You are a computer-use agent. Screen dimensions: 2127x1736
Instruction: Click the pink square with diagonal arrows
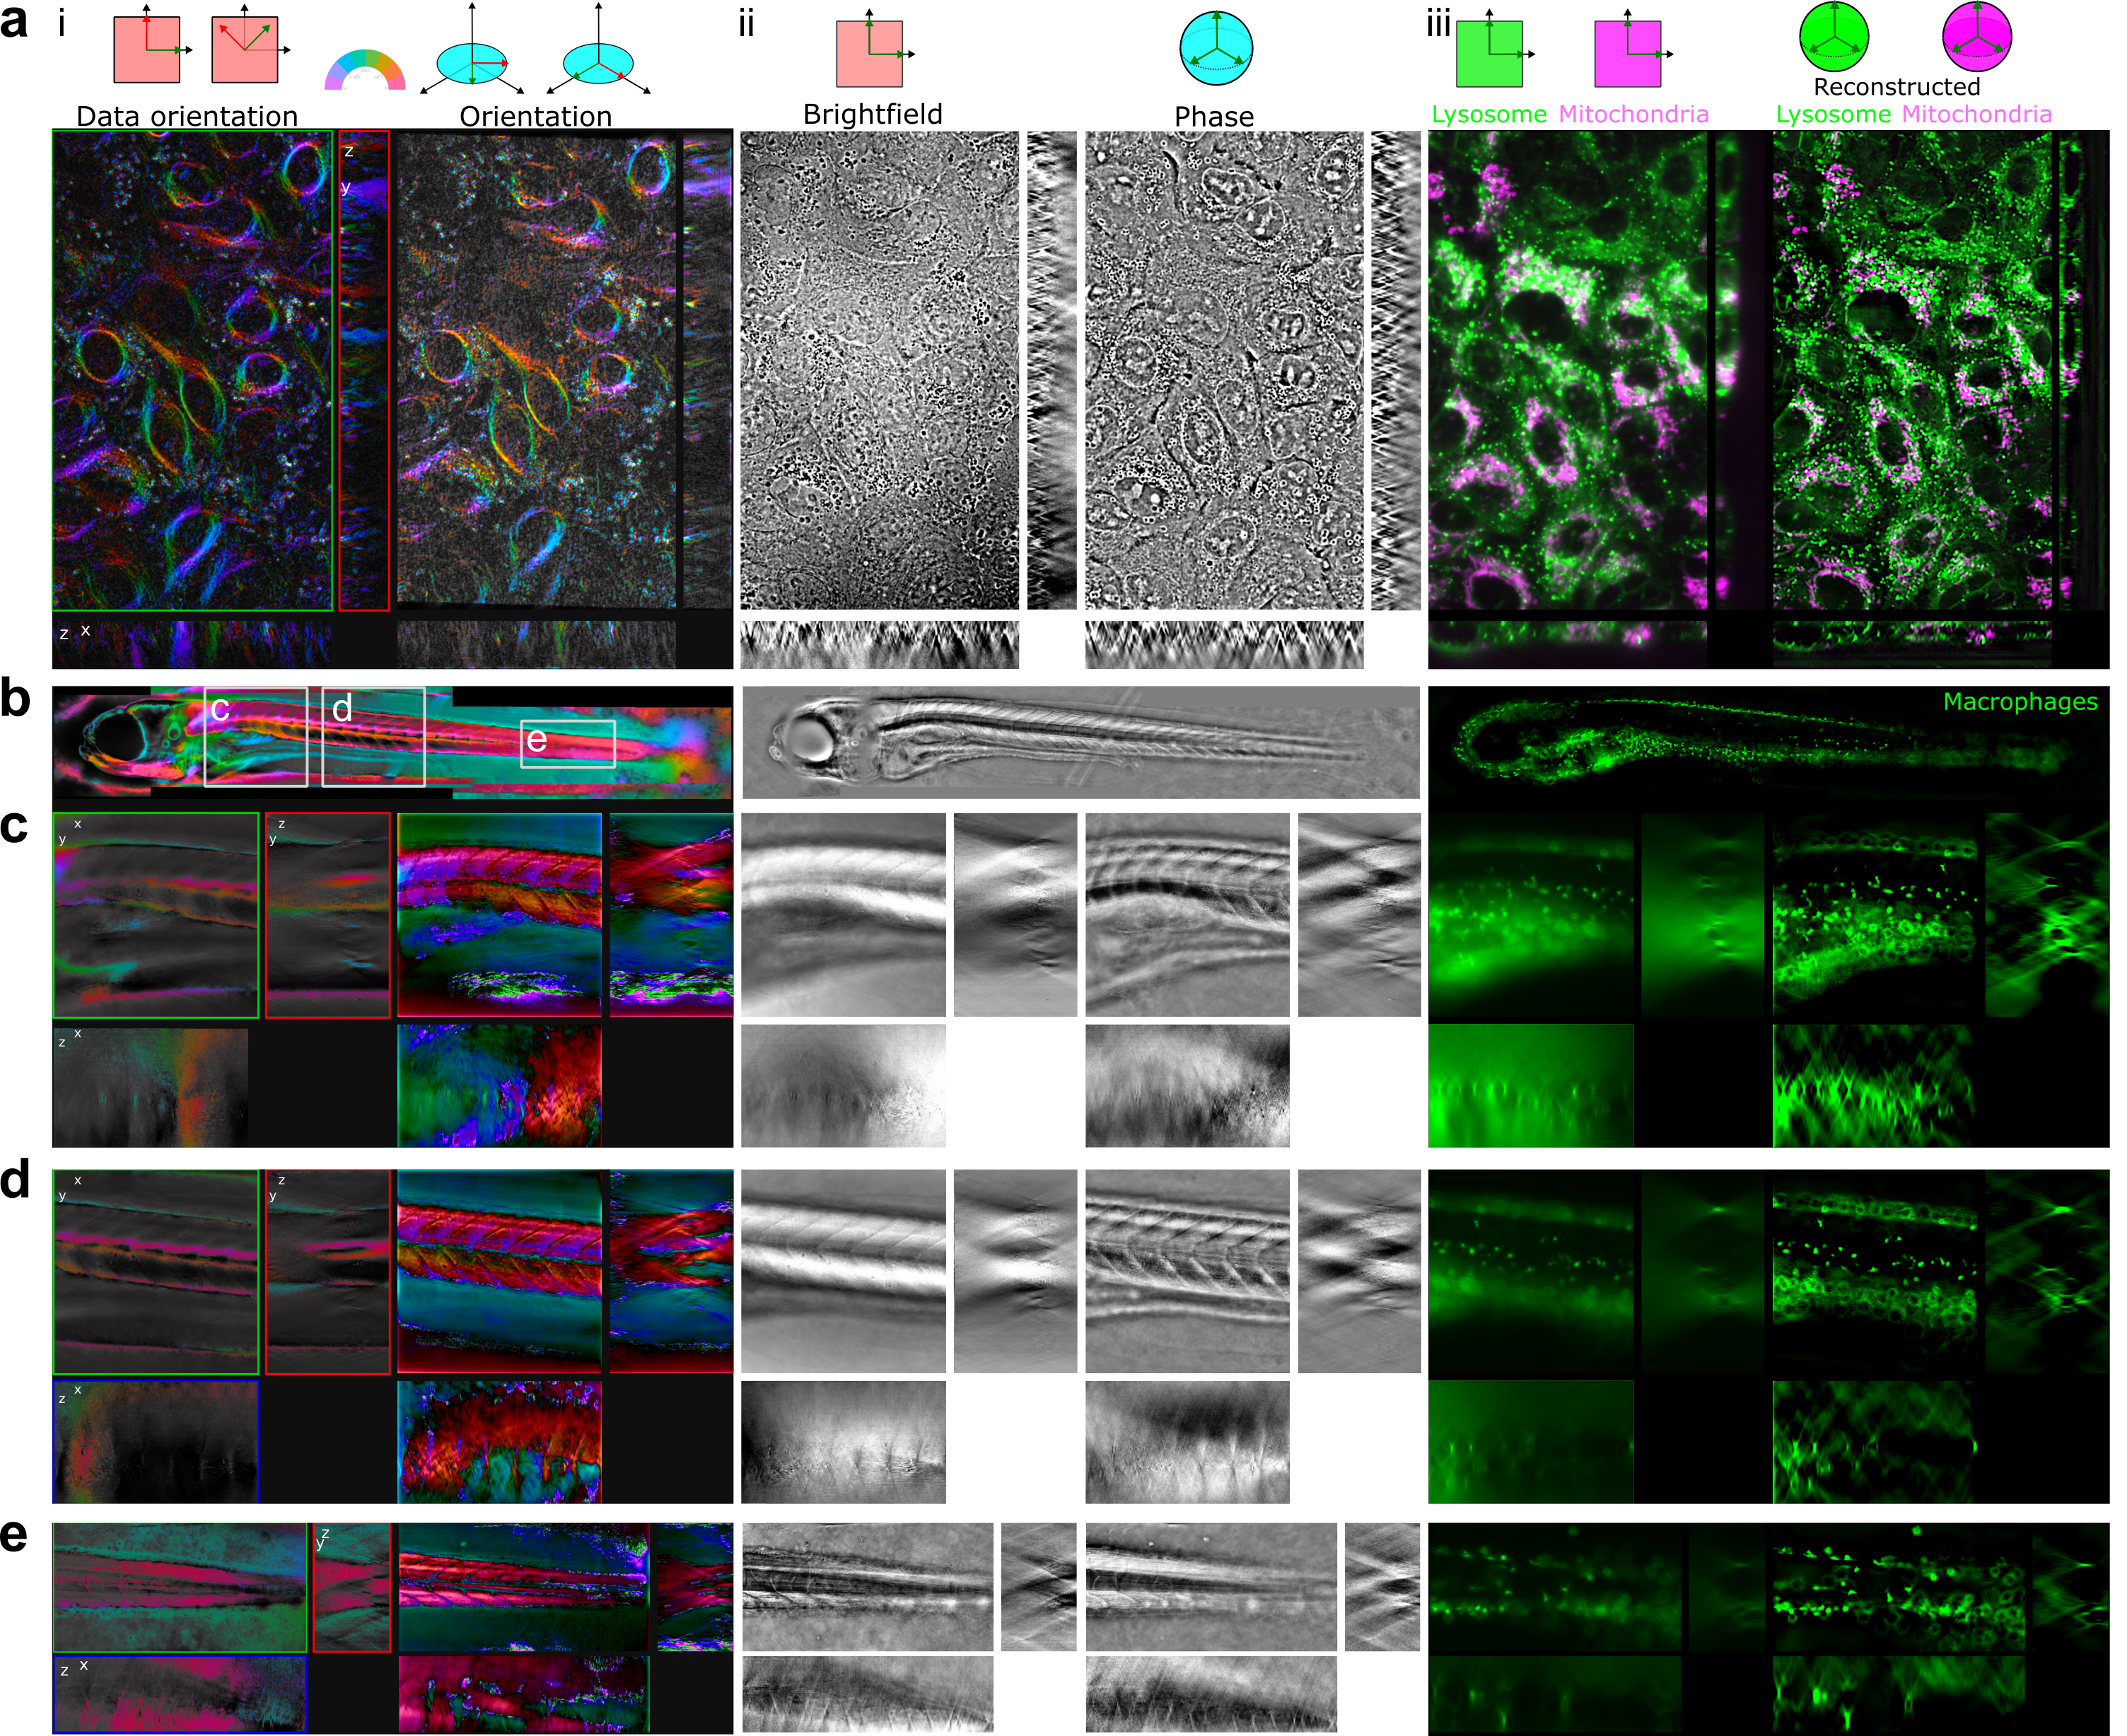pyautogui.click(x=245, y=49)
